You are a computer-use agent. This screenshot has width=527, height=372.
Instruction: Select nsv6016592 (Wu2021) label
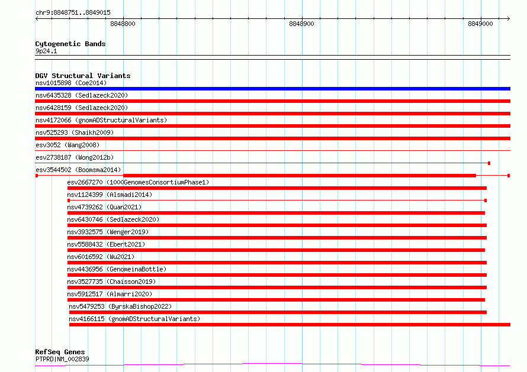tap(101, 257)
